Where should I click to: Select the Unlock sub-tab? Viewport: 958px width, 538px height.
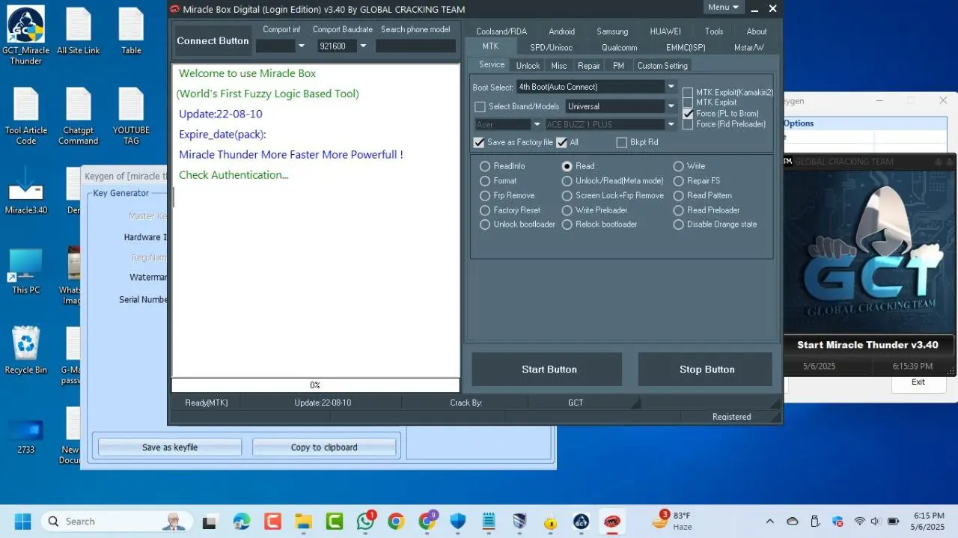click(x=528, y=66)
